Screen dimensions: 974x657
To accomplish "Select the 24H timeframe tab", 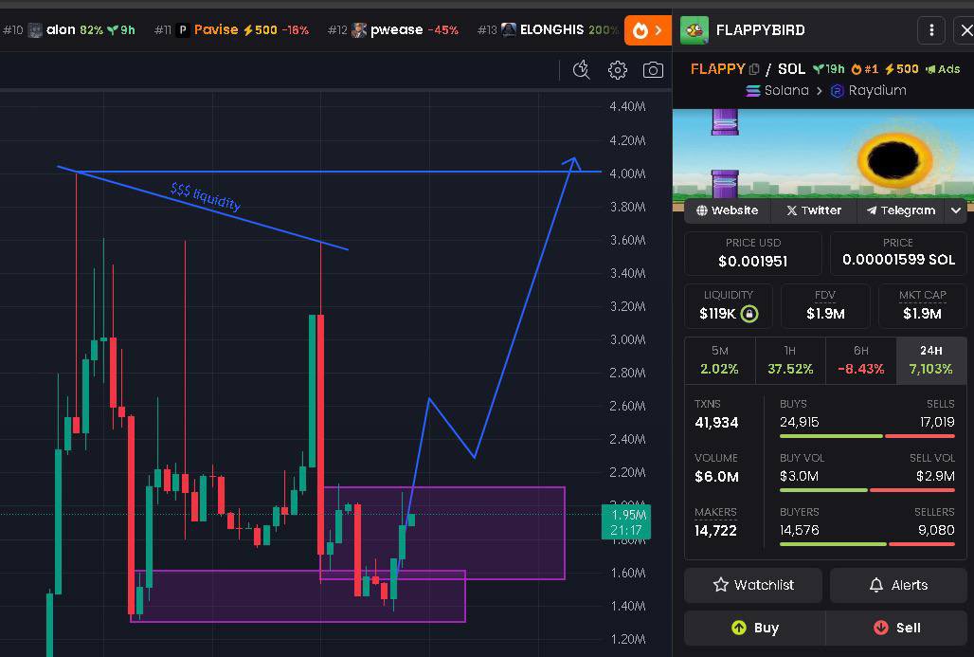I will coord(931,360).
